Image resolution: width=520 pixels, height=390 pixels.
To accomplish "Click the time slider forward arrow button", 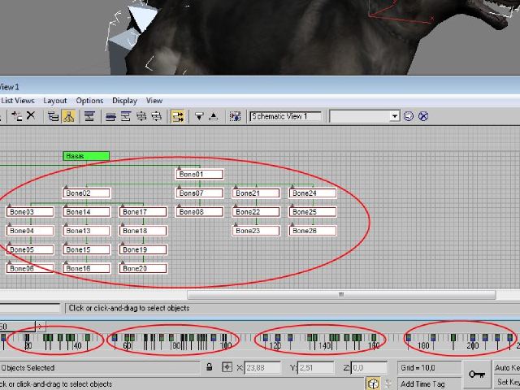I will click(41, 327).
